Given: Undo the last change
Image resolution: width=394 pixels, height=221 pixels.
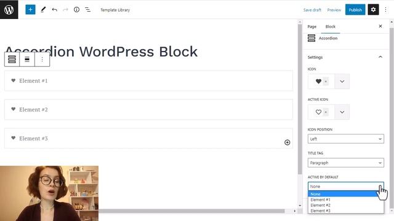Looking at the screenshot, I should (x=55, y=10).
